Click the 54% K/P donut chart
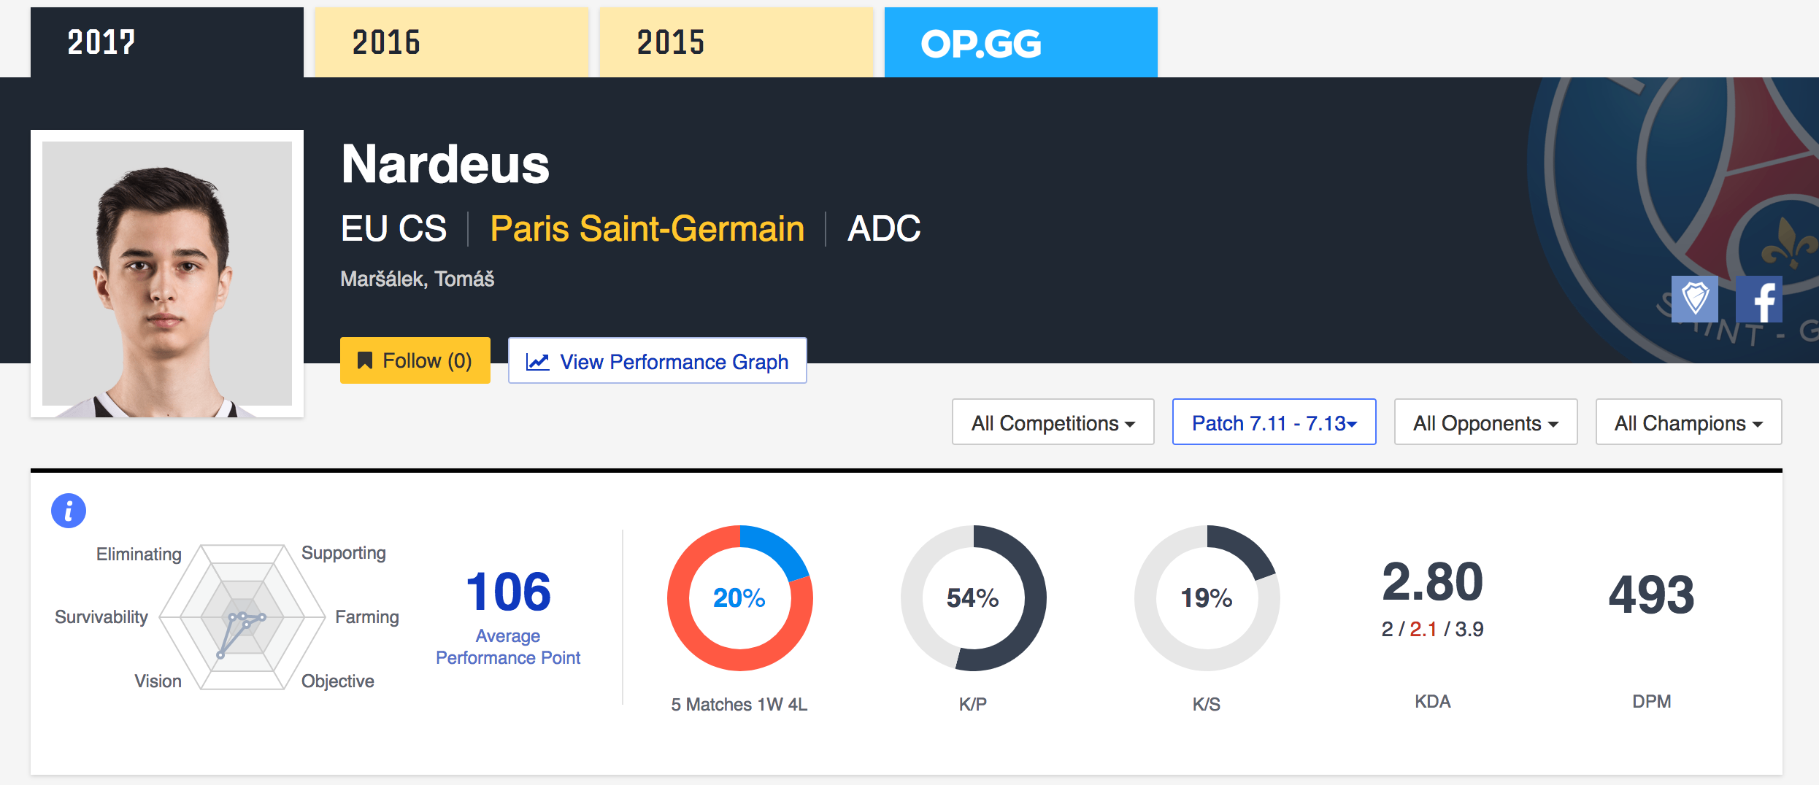 pos(973,598)
